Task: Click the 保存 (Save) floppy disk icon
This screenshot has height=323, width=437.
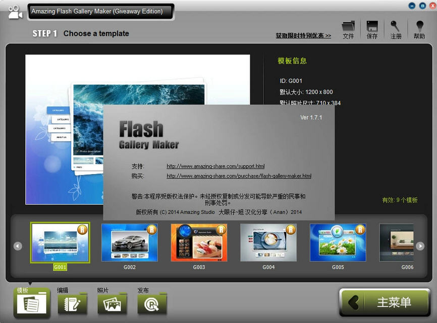Action: (x=372, y=27)
